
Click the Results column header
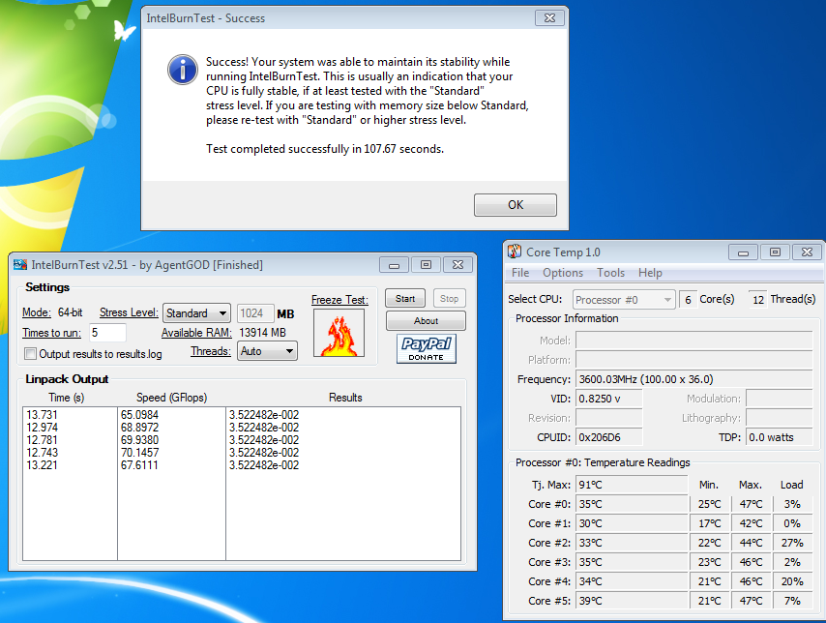click(x=345, y=398)
